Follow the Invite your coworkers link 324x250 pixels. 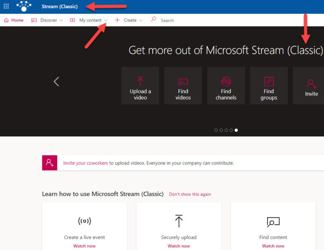click(86, 163)
